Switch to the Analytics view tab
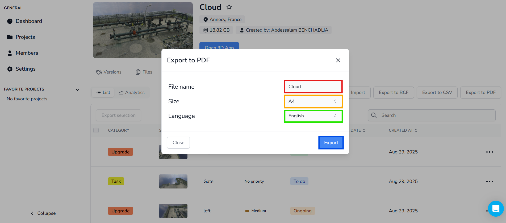 132,93
